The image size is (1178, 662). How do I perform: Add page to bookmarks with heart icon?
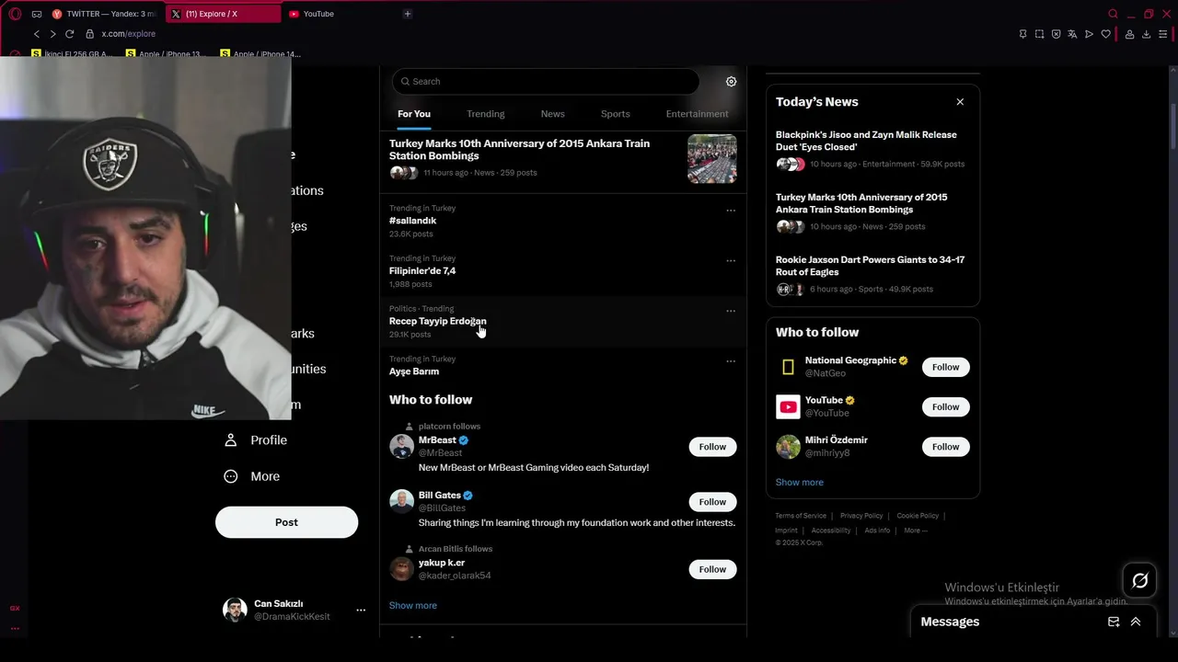(1105, 34)
